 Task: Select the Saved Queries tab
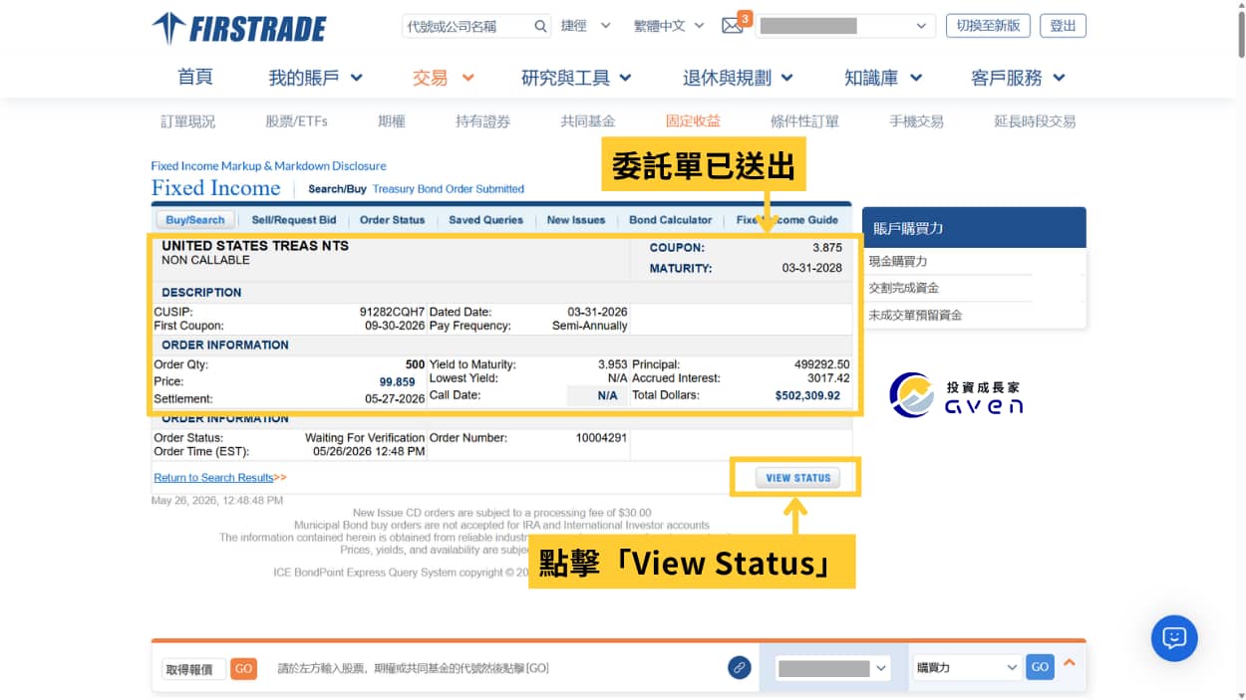485,220
